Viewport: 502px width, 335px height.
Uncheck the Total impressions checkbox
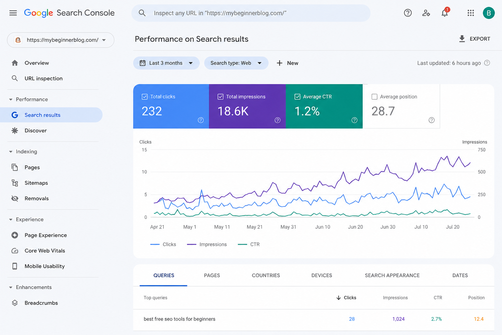click(x=220, y=97)
